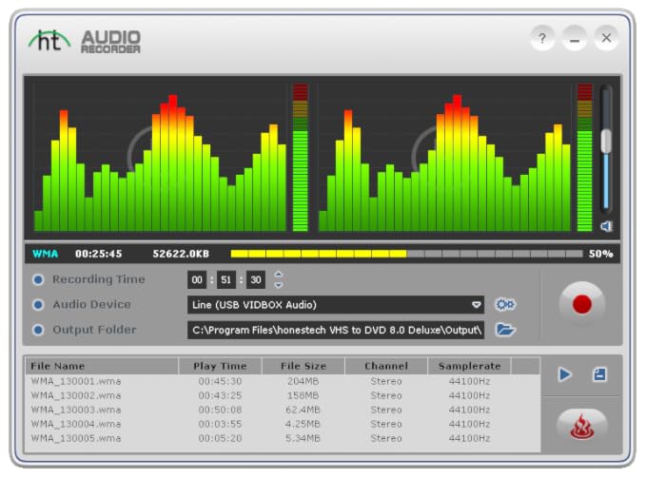The image size is (646, 478).
Task: Click file size 158MB
Action: (303, 395)
